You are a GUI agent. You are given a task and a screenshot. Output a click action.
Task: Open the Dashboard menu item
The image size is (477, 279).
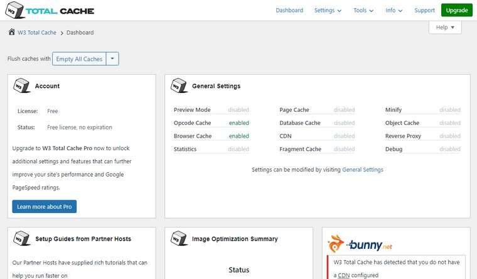289,10
